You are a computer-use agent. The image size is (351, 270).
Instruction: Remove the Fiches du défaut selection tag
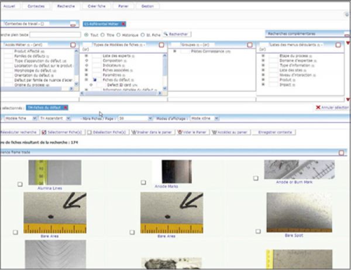[66, 108]
